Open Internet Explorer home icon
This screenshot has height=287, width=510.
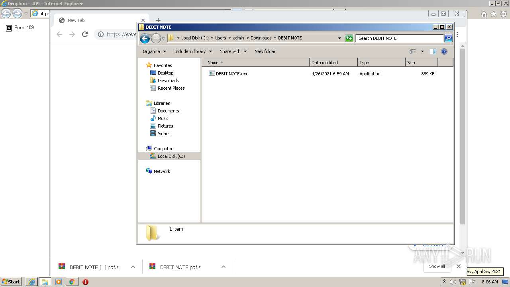click(x=484, y=14)
